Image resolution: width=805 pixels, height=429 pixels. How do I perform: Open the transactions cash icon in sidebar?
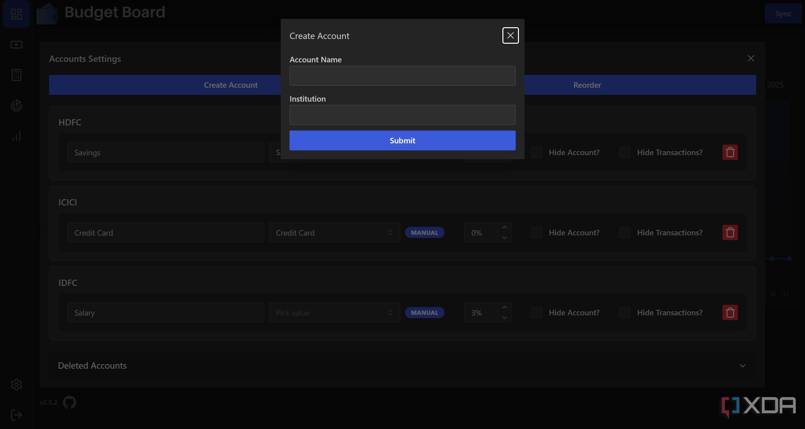(16, 45)
